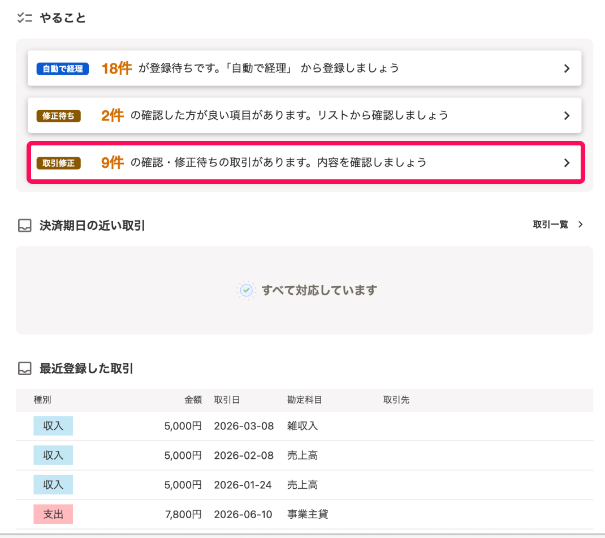Click the 決済期日の近い取引 inbox icon
The image size is (605, 538).
click(25, 225)
